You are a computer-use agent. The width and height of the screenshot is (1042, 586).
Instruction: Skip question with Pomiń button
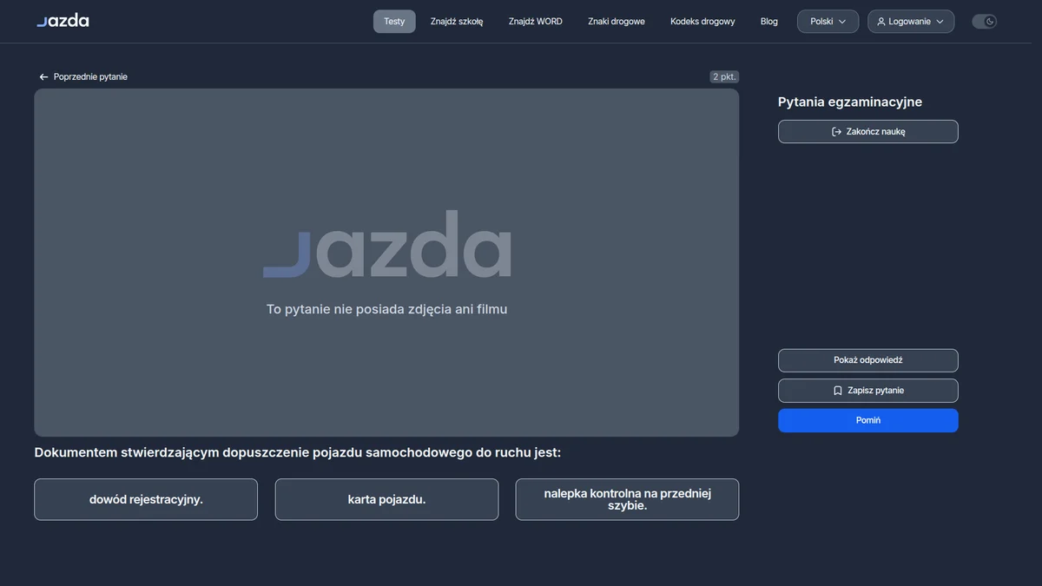[x=868, y=420]
